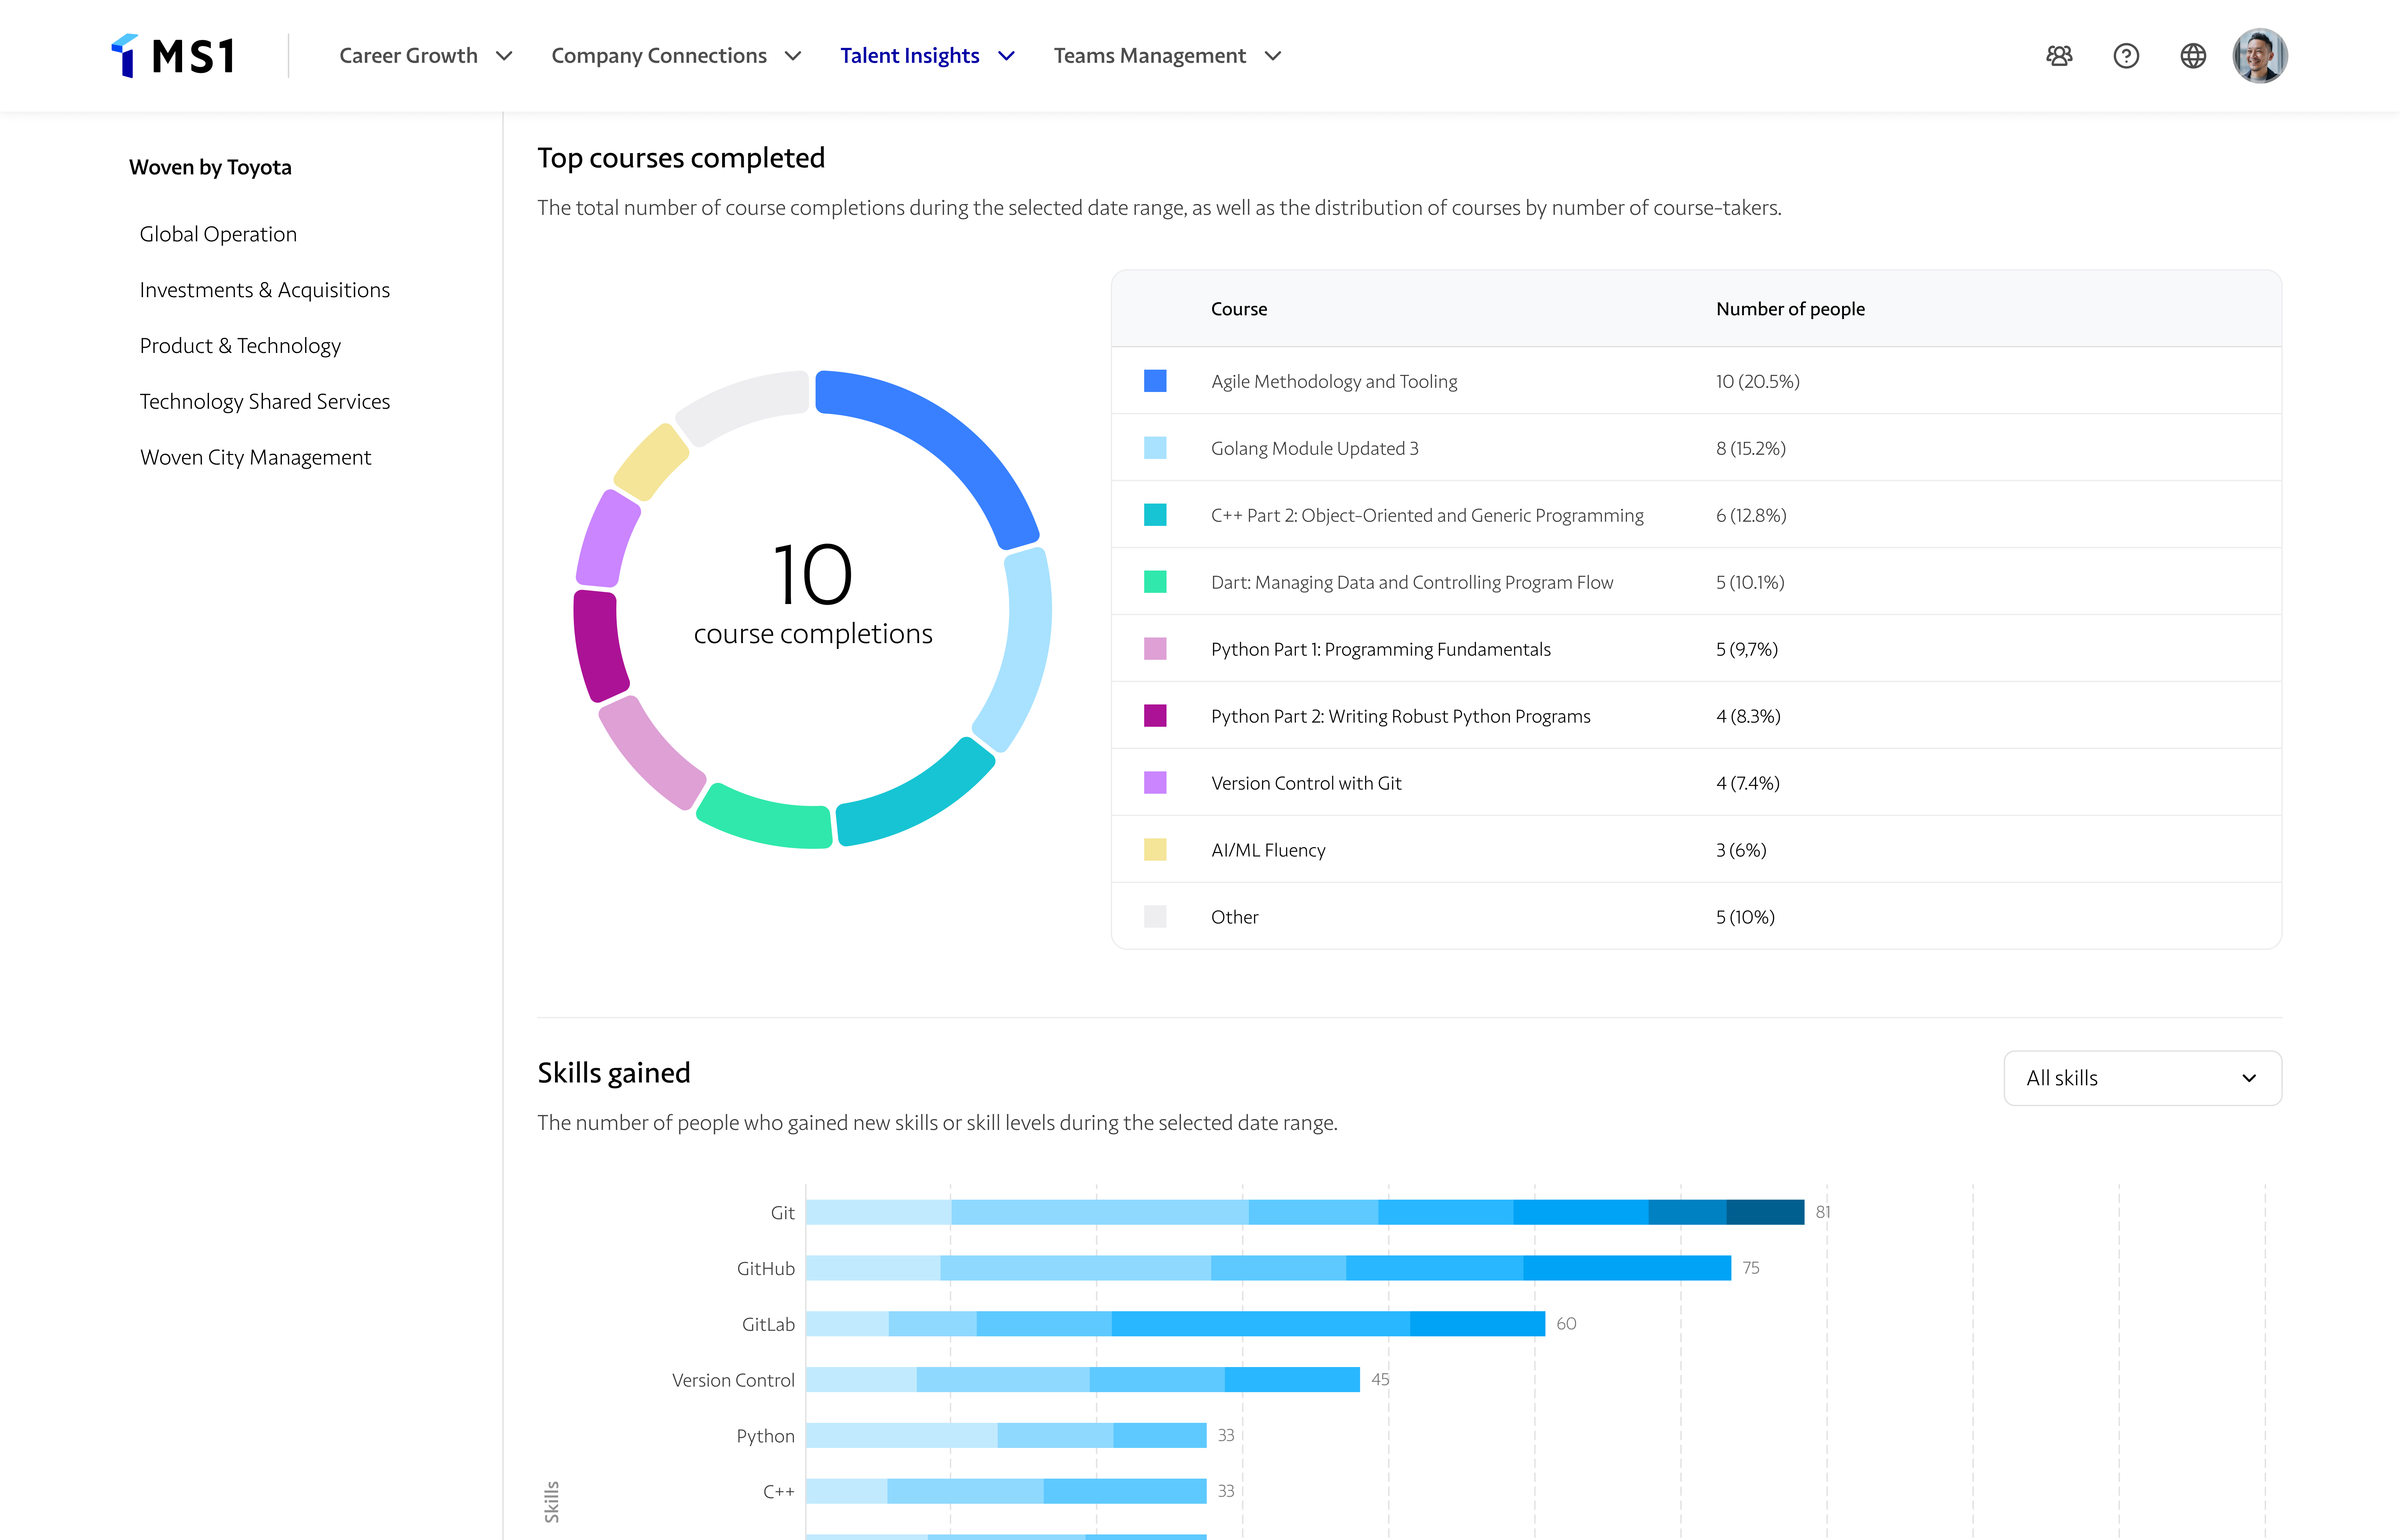Select Global Operation in sidebar
Screen dimensions: 2400x1540
(x=218, y=234)
